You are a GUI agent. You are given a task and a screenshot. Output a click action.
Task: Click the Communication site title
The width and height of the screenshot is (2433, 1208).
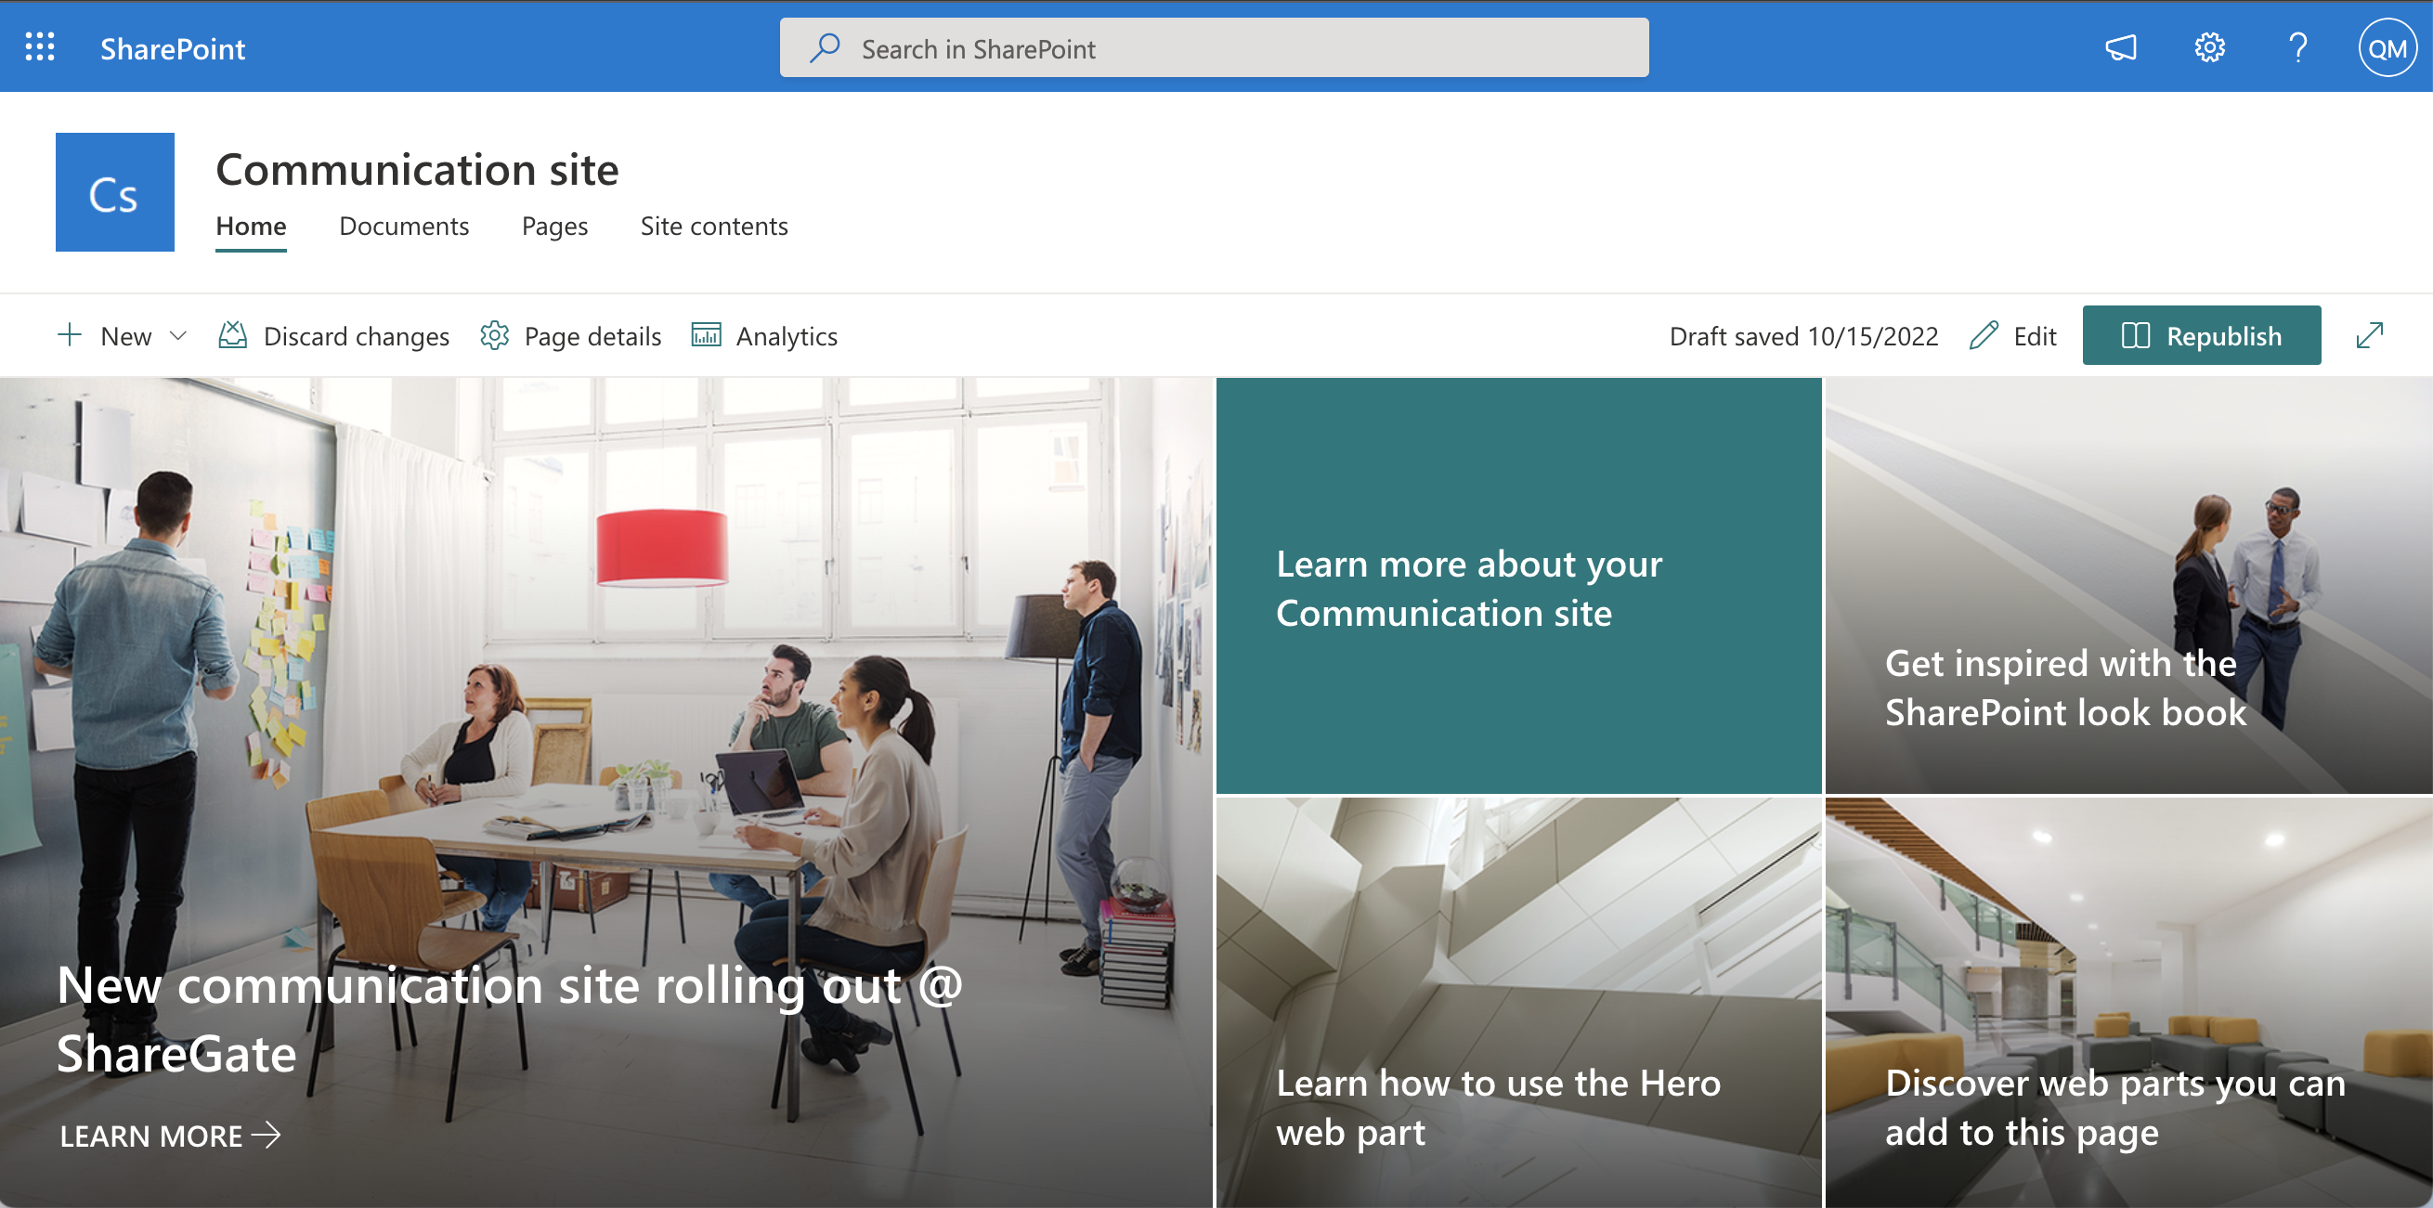pos(417,169)
